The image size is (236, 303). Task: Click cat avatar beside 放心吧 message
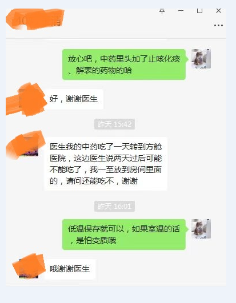tap(201, 59)
